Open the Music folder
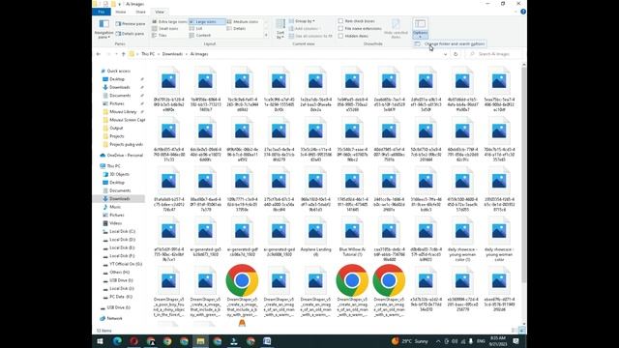 pos(115,207)
